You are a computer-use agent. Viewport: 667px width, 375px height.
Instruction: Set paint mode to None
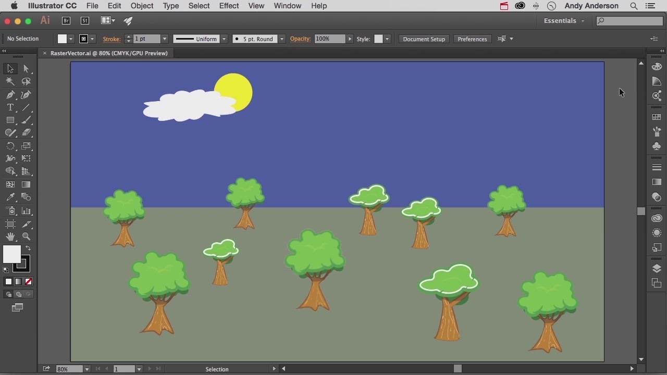(x=29, y=282)
